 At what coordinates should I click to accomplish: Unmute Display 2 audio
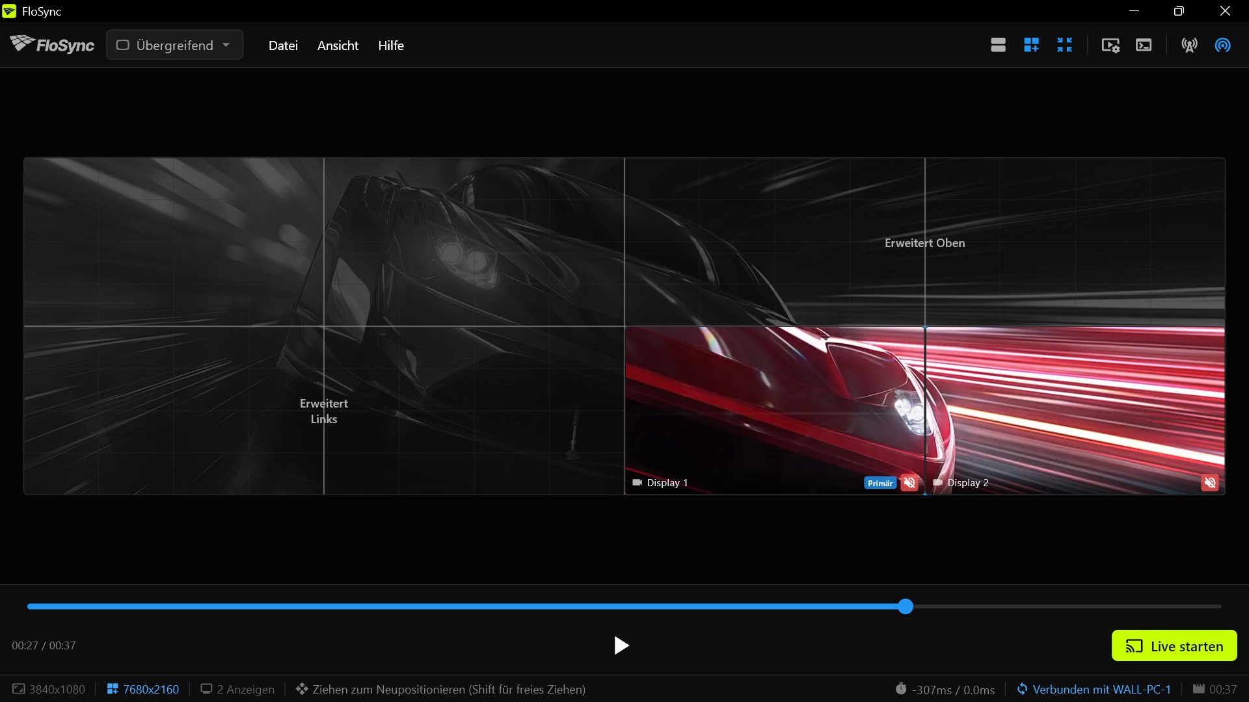coord(1210,482)
